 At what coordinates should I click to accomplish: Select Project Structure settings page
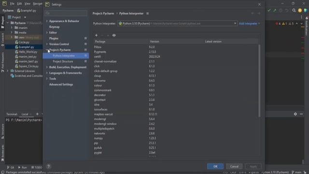63,61
